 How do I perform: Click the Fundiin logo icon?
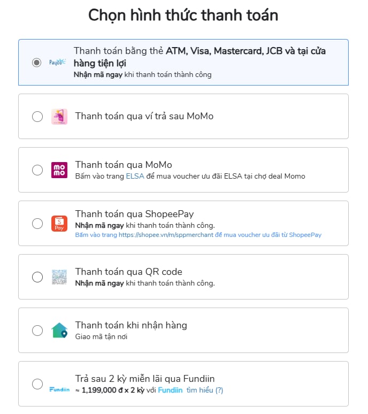pos(59,389)
